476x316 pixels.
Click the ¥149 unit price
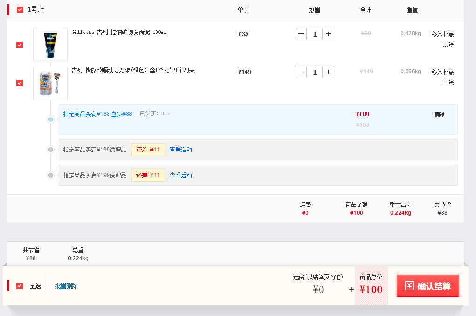tap(245, 72)
